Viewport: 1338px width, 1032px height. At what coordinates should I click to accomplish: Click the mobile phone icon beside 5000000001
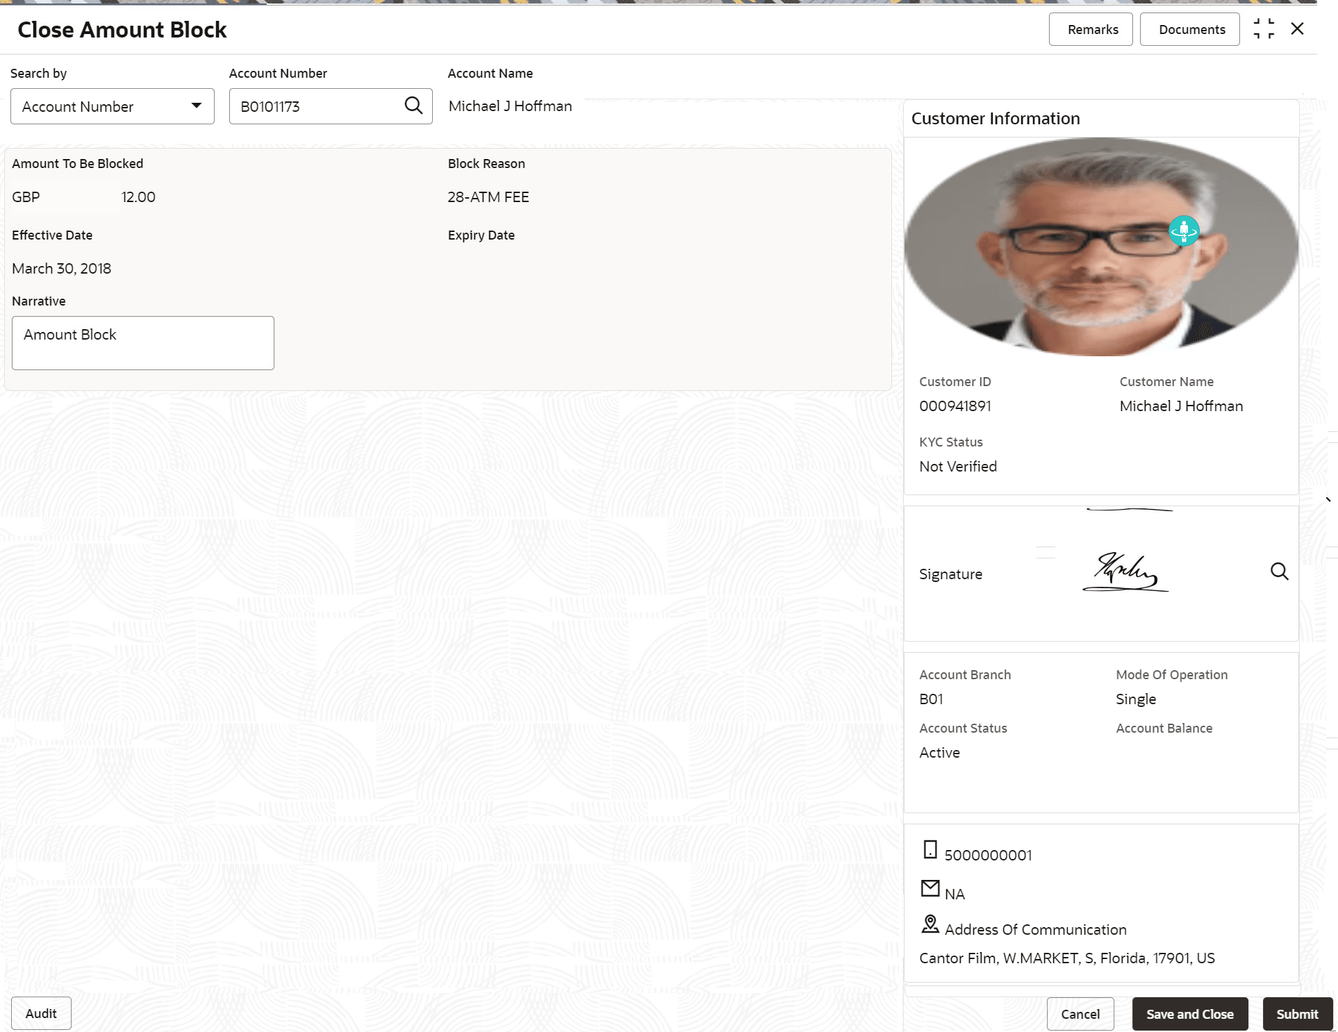coord(930,849)
